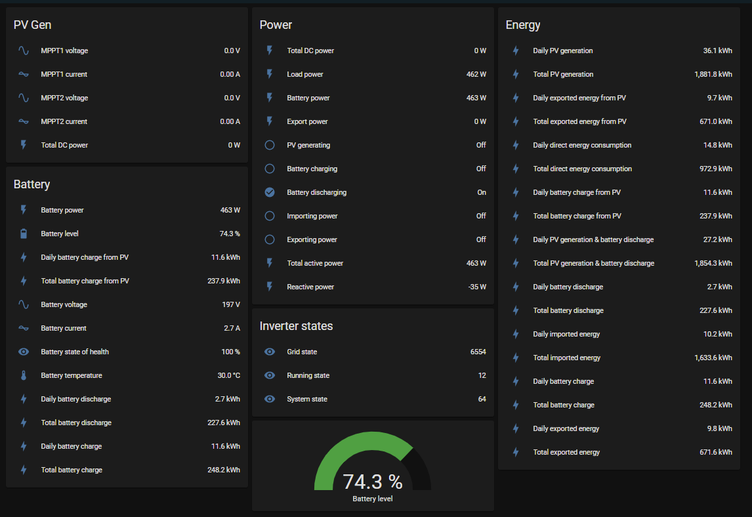
Task: Click the PV generating status circle
Action: [269, 145]
